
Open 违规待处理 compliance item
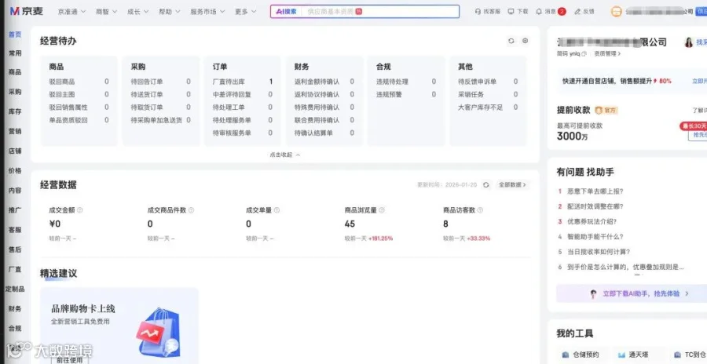click(x=406, y=82)
